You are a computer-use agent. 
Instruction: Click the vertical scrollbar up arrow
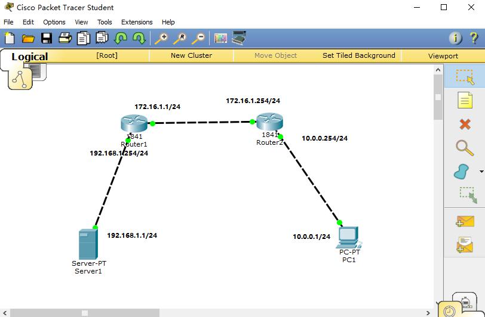coord(438,70)
